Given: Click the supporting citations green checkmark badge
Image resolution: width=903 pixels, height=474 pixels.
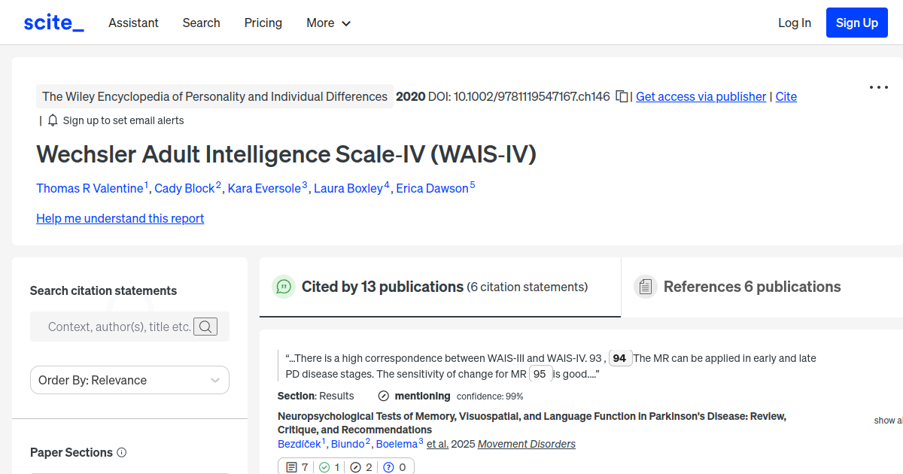Looking at the screenshot, I should tap(328, 466).
